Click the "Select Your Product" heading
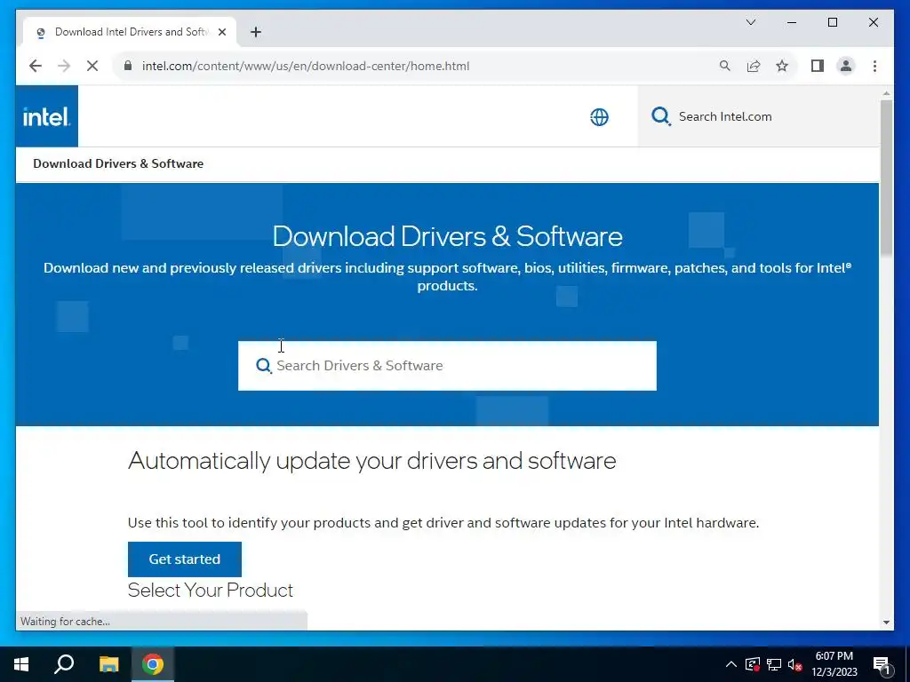The image size is (910, 682). point(210,591)
